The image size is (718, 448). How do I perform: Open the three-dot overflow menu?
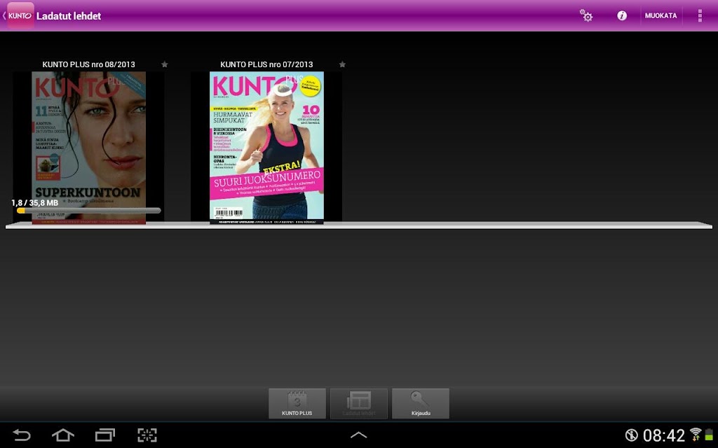(700, 15)
